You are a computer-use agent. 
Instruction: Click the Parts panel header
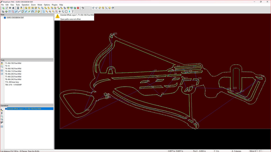click(x=27, y=15)
